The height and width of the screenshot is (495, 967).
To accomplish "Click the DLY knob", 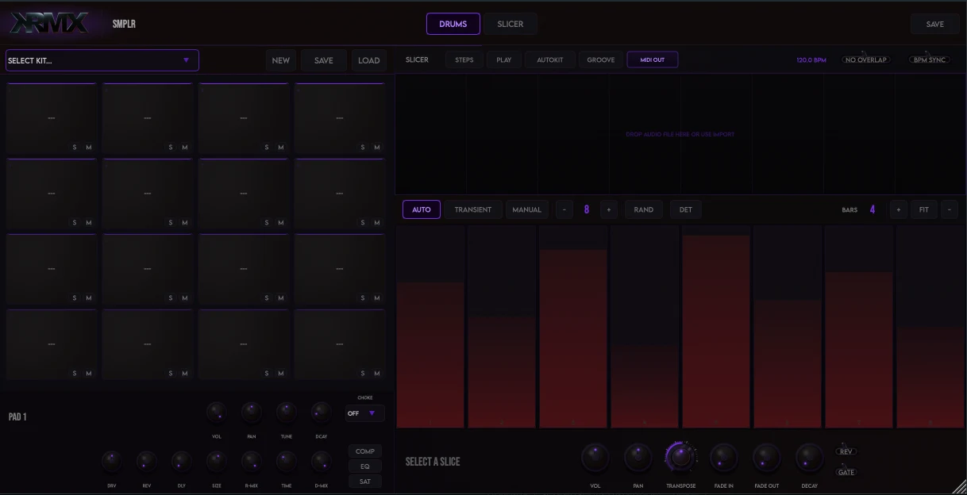I will coord(182,461).
